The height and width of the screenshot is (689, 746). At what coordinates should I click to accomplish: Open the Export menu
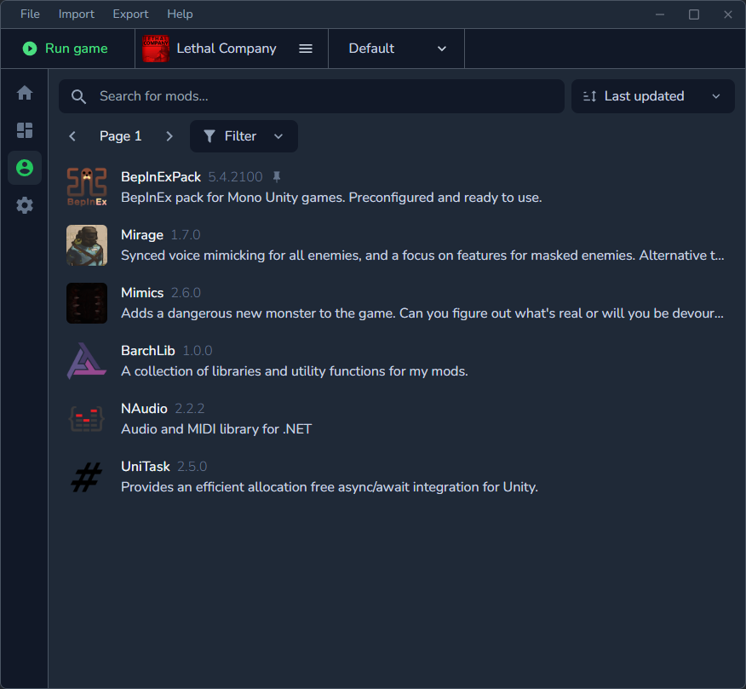coord(130,14)
